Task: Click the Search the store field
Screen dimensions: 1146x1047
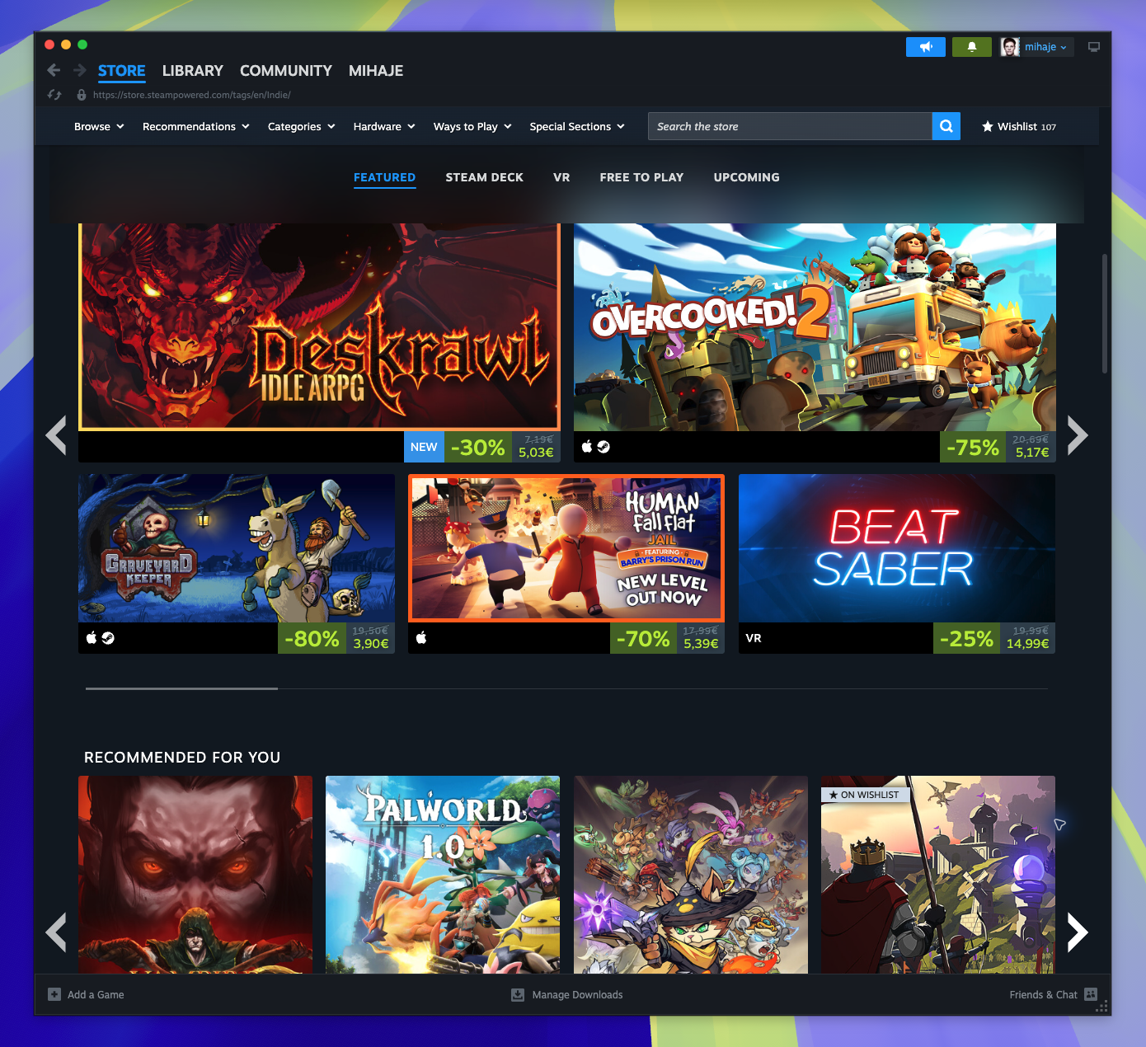Action: [x=790, y=126]
